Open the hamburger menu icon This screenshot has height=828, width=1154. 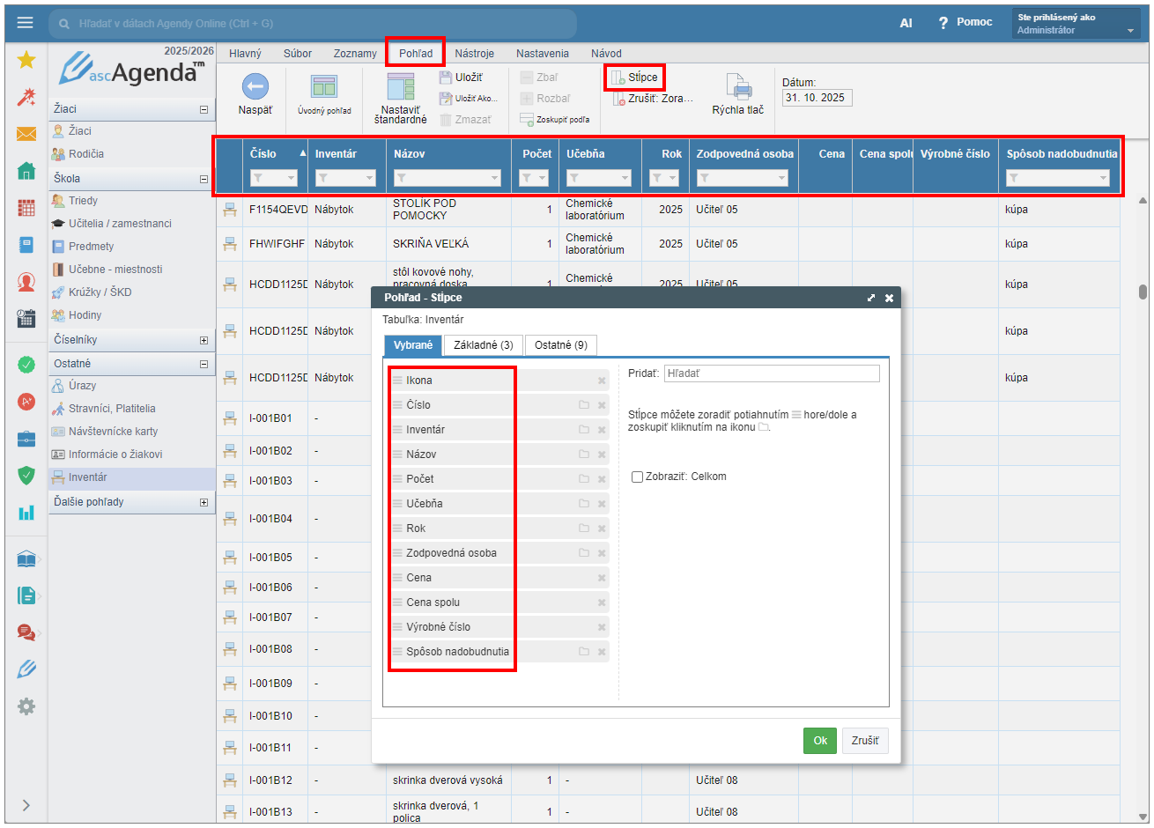click(25, 23)
